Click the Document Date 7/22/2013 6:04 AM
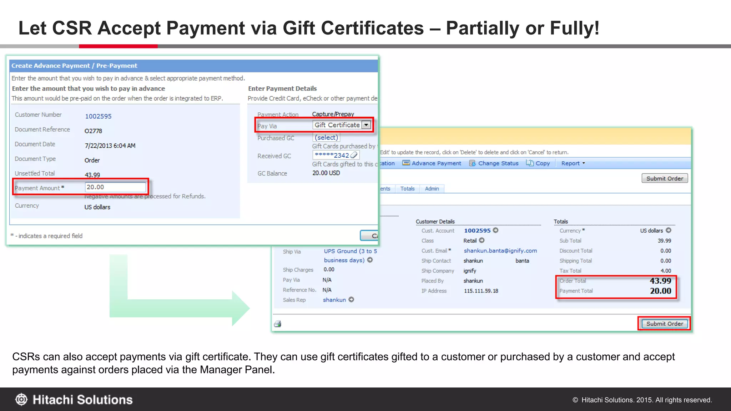 (110, 146)
